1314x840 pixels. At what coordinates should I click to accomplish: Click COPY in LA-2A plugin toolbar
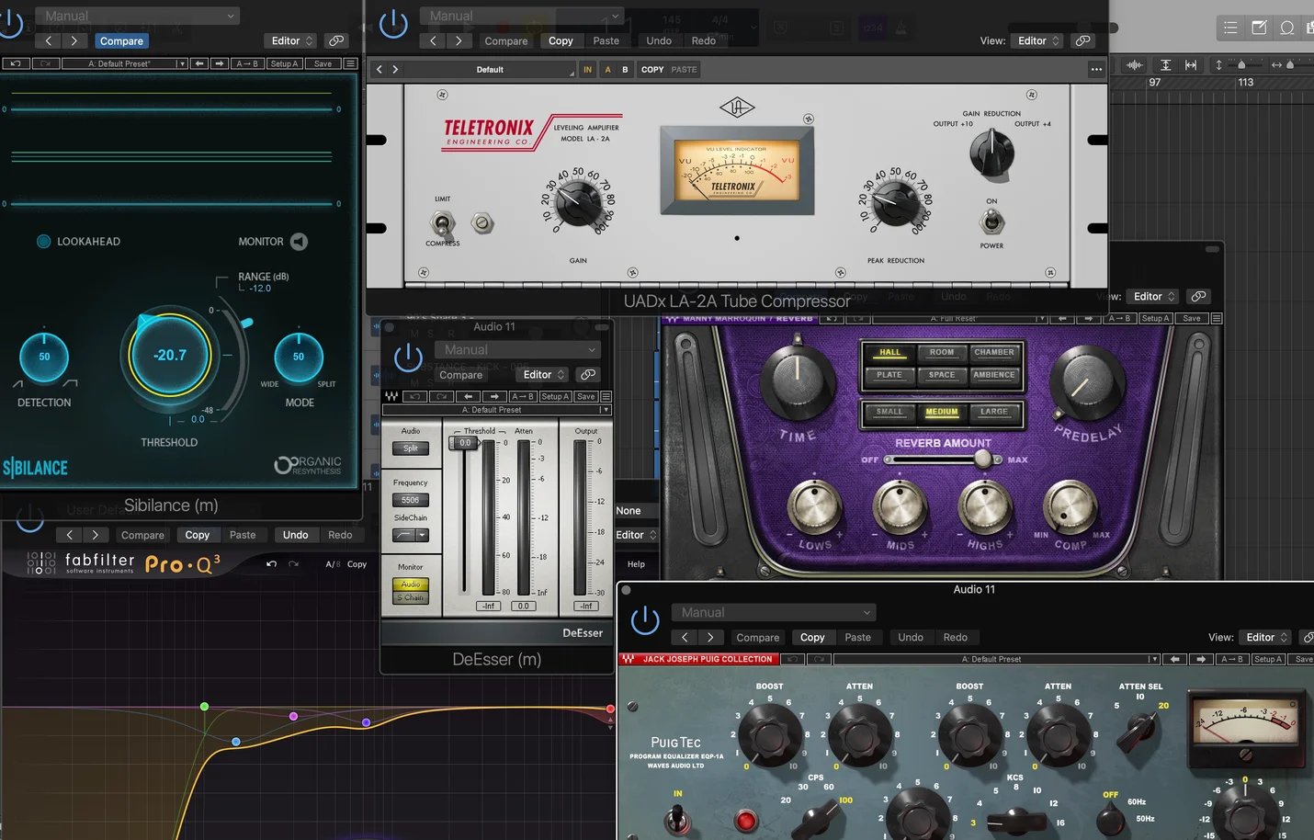point(652,69)
